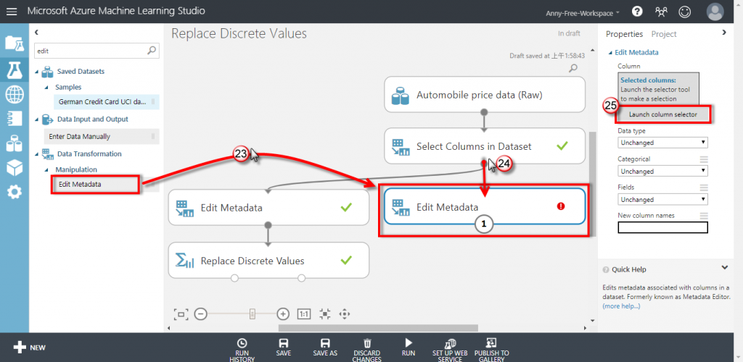Click the zoom in plus icon
The width and height of the screenshot is (743, 362).
(283, 313)
